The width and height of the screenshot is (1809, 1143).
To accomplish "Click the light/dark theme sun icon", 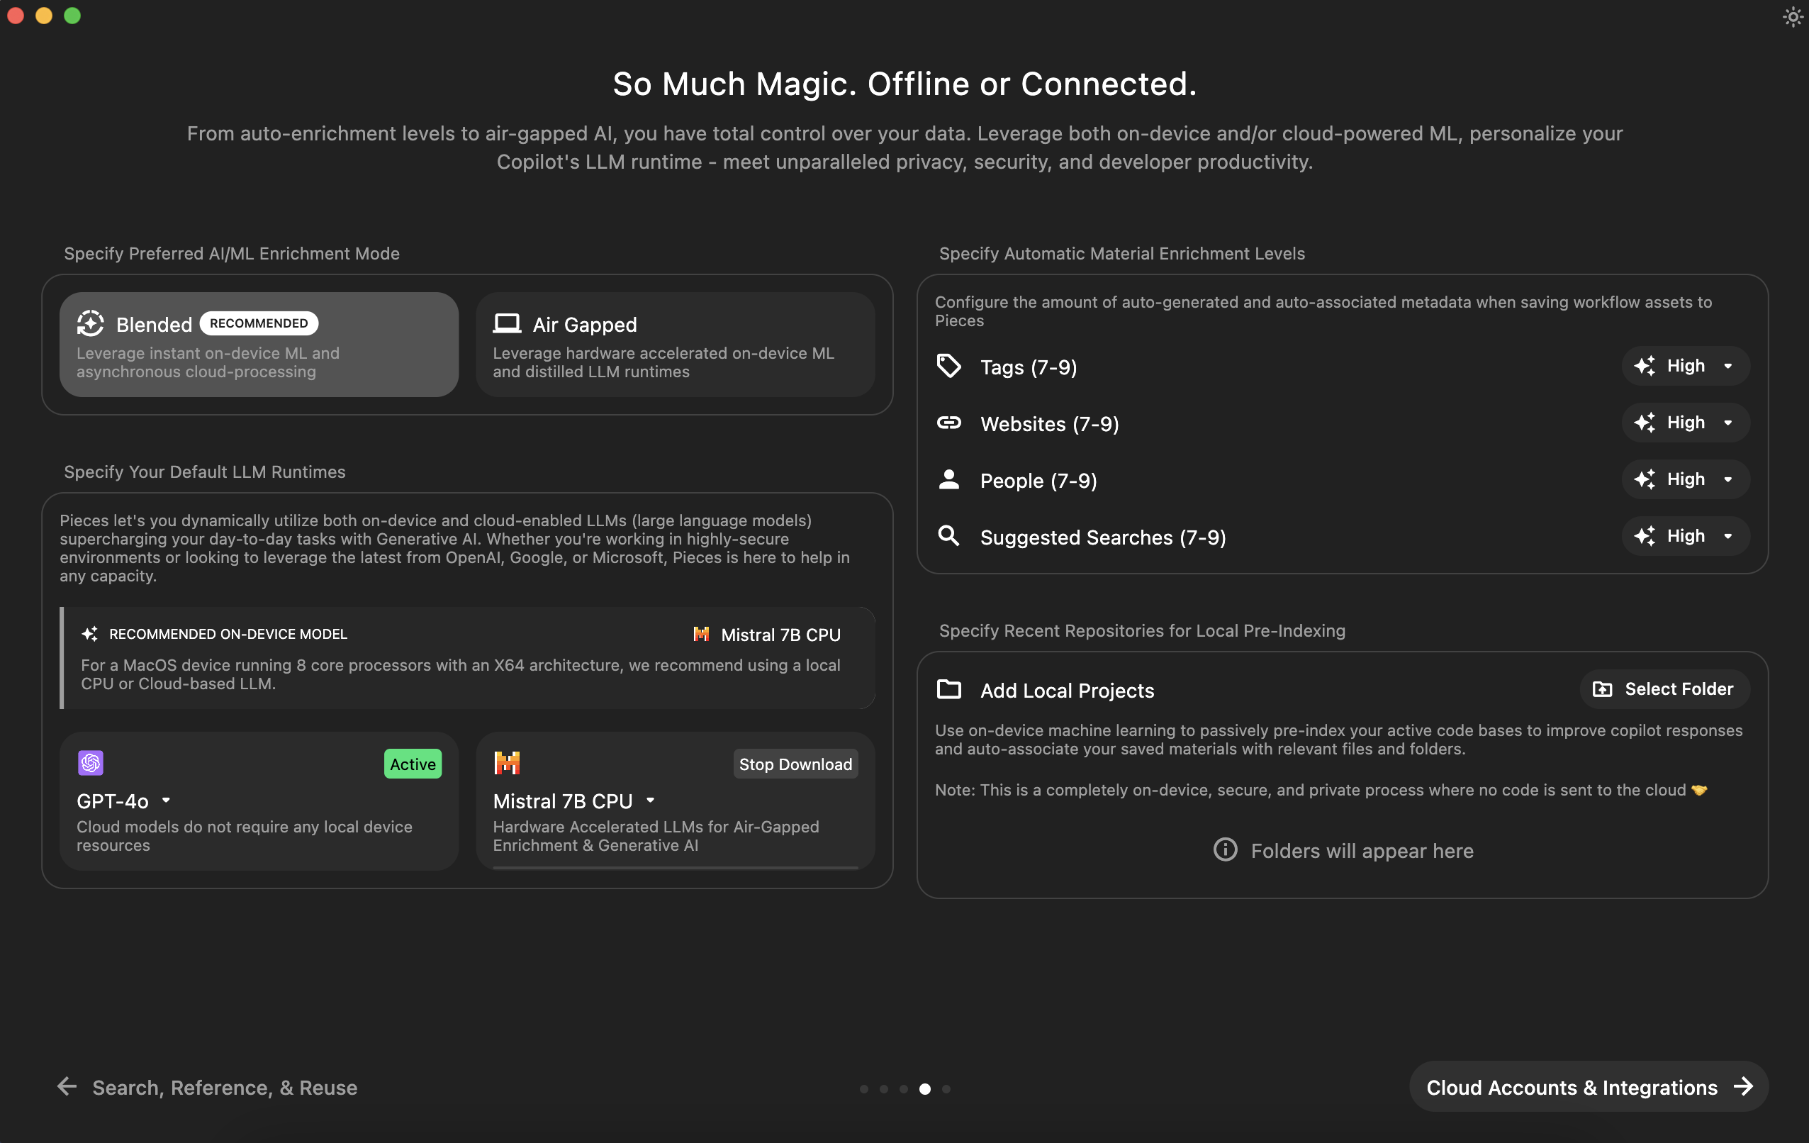I will pos(1793,16).
